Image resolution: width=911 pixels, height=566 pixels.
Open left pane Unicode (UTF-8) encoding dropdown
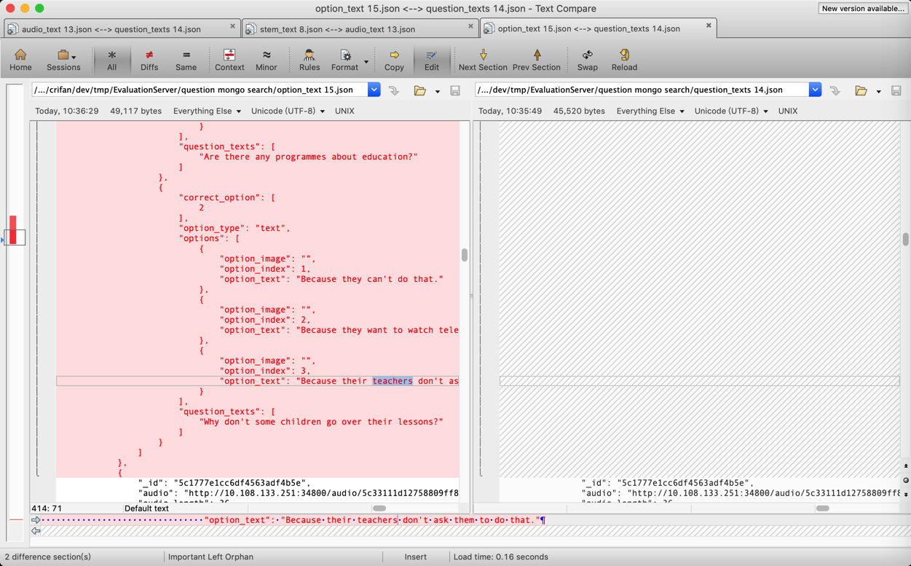(x=288, y=111)
